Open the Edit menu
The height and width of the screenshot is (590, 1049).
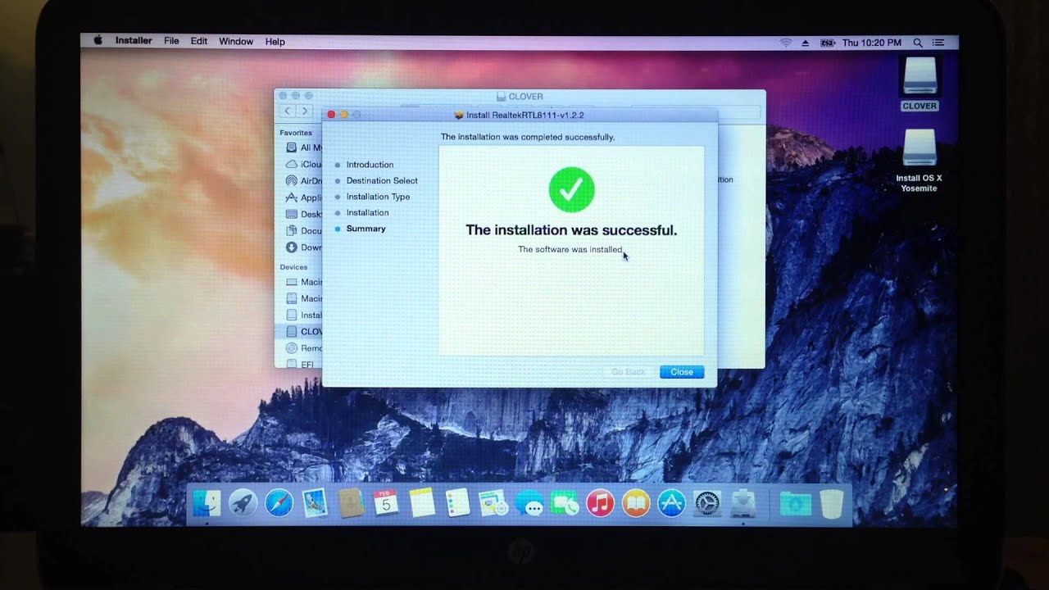click(199, 41)
